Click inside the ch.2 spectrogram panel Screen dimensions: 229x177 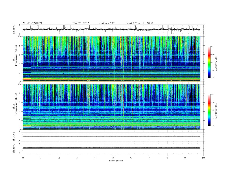[x=112, y=107]
